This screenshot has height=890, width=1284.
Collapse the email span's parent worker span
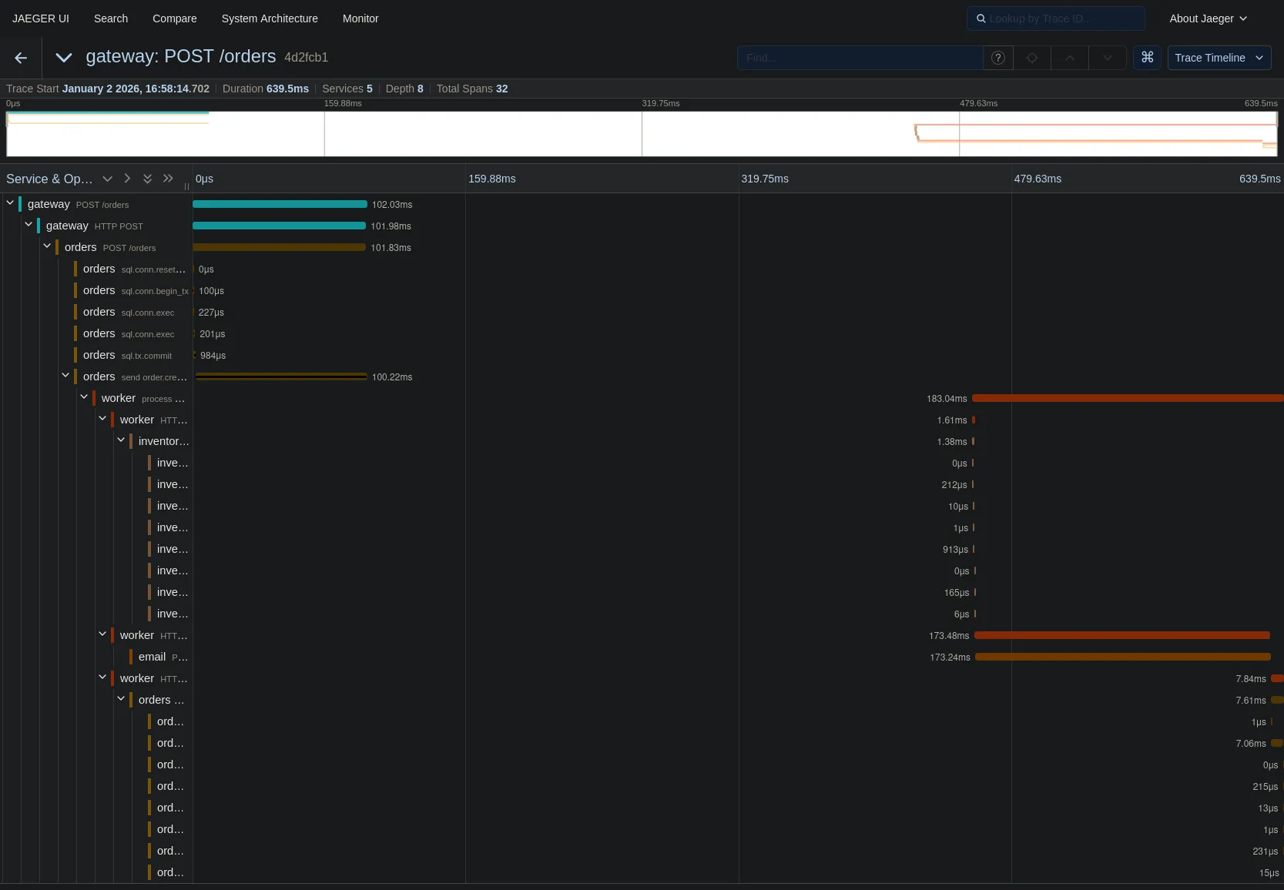coord(102,634)
